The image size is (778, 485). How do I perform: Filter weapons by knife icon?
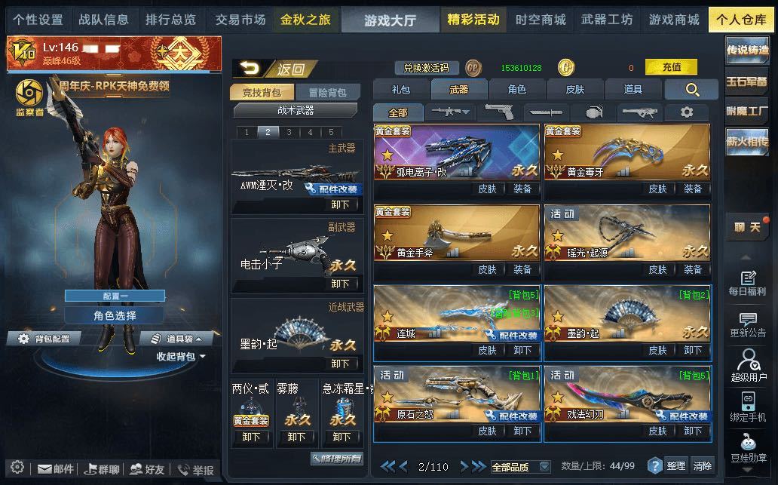[547, 112]
